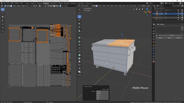Open the Material properties tab

pyautogui.click(x=154, y=62)
